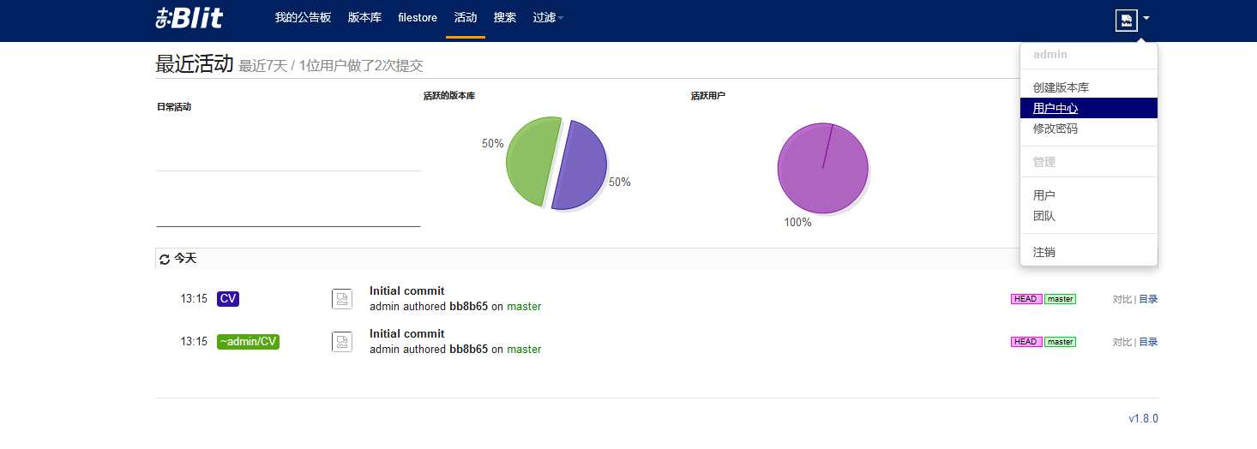Screen dimensions: 1257x449
Task: Collapse the user menu caret arrow
Action: point(1146,17)
